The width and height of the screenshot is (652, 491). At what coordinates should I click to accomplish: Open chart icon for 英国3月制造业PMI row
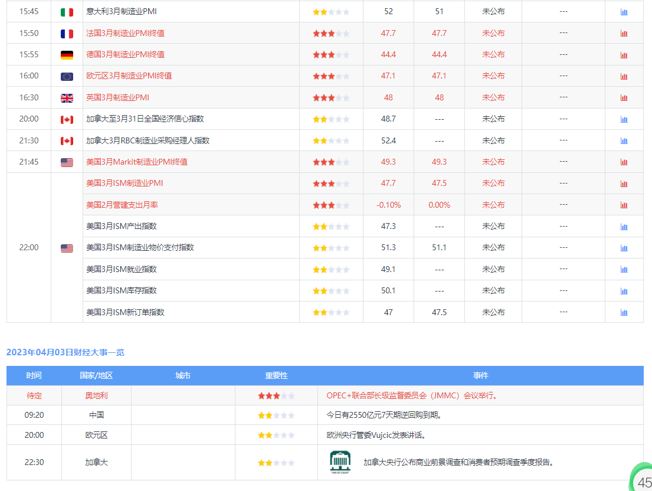pos(624,98)
